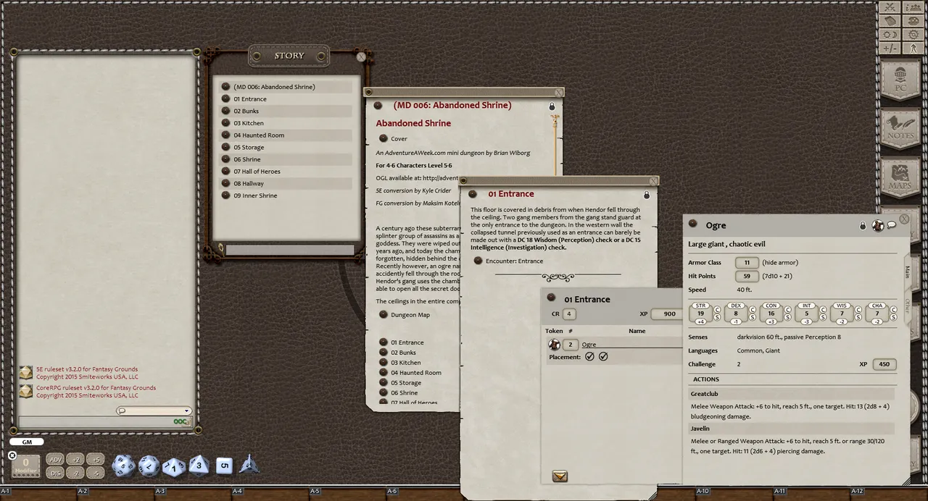Toggle the -5 modifier button
The height and width of the screenshot is (501, 928).
(95, 473)
